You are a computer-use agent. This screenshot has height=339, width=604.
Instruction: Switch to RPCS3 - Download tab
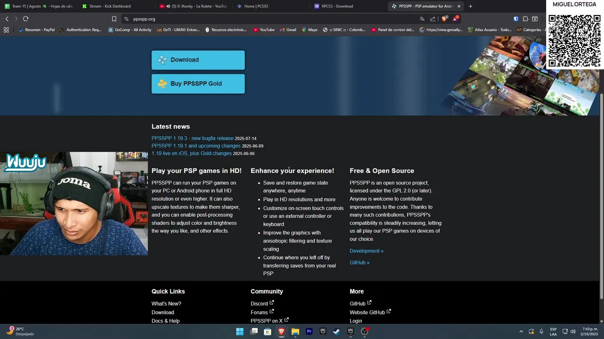pos(348,6)
